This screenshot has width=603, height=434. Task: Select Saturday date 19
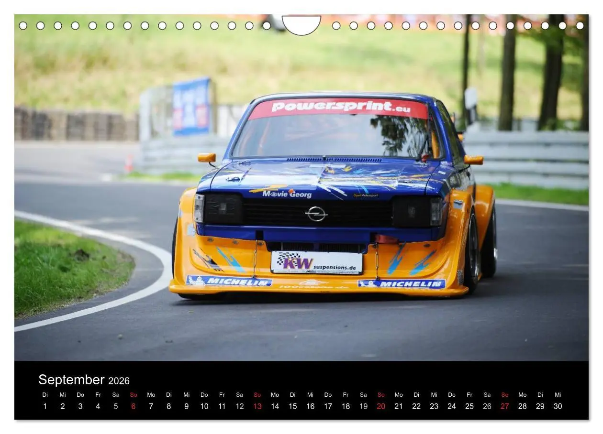(x=364, y=406)
